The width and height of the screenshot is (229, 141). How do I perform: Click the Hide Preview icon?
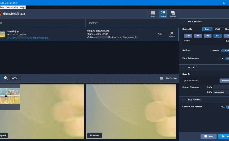click(161, 78)
